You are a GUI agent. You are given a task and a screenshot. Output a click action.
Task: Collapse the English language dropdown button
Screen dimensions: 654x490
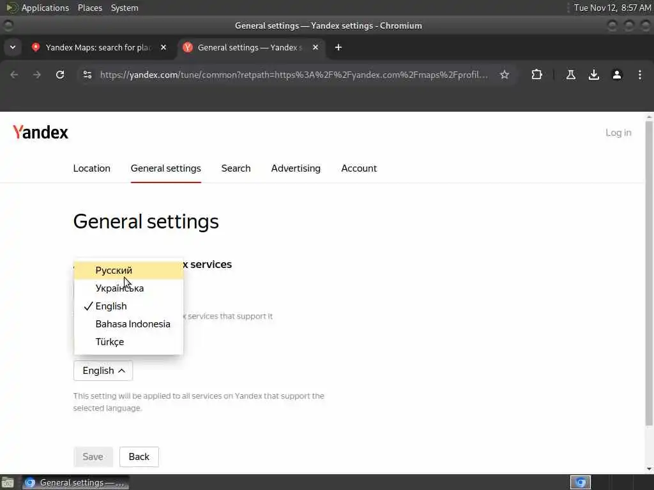(103, 371)
